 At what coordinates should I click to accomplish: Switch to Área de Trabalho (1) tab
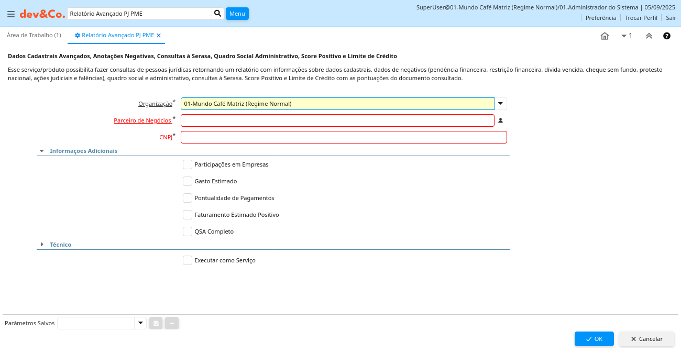pos(34,35)
